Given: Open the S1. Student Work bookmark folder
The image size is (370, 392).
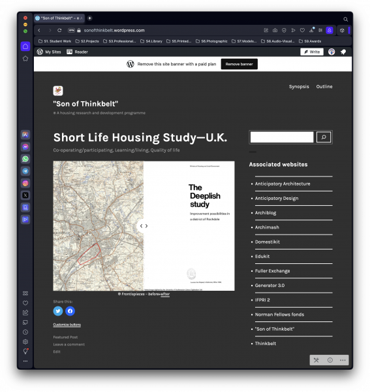Looking at the screenshot, I should click(55, 41).
